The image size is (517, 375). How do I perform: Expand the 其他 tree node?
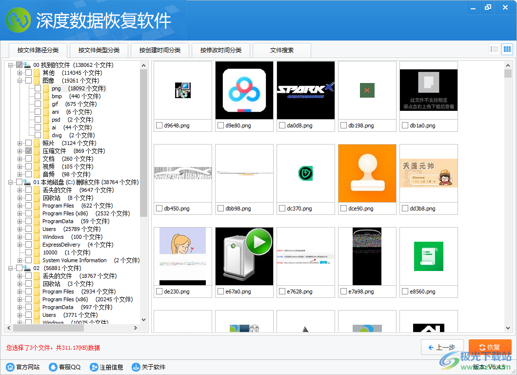pos(20,73)
